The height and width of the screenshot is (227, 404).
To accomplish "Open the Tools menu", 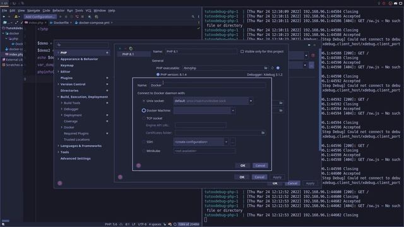I will (x=79, y=11).
